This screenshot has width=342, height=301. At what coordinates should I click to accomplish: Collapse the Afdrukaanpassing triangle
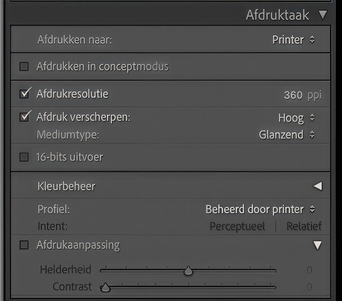(318, 245)
